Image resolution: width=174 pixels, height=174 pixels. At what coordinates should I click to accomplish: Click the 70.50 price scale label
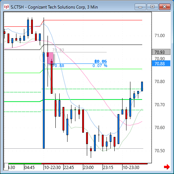tap(160, 151)
